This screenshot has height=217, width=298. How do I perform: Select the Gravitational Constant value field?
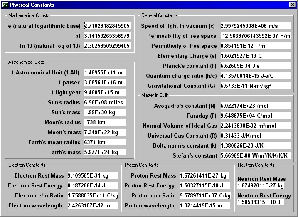(256, 86)
